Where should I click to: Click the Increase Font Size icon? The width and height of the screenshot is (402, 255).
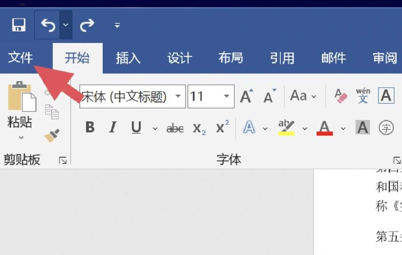pos(247,96)
